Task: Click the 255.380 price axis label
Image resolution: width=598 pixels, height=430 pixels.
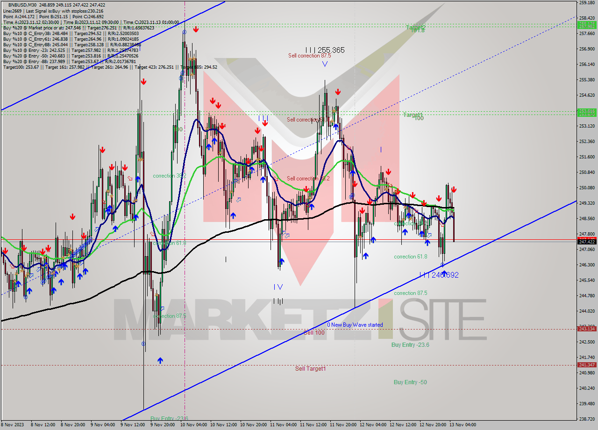Action: coord(587,79)
